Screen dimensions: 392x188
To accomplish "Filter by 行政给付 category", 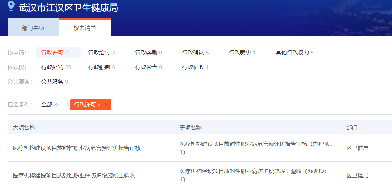I will [x=101, y=53].
